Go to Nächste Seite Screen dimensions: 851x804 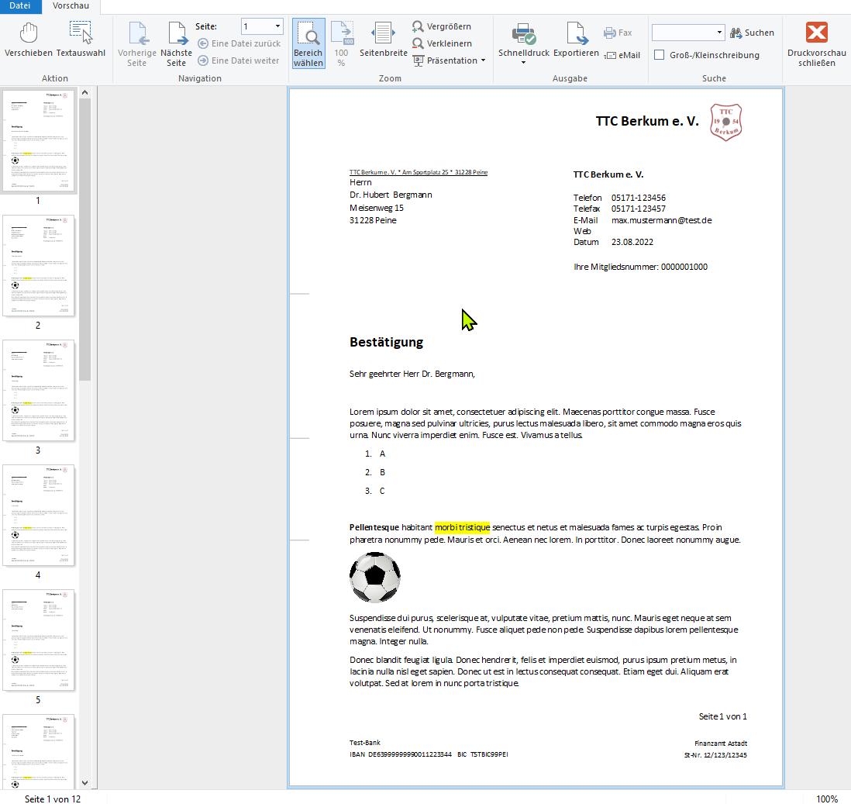coord(176,44)
